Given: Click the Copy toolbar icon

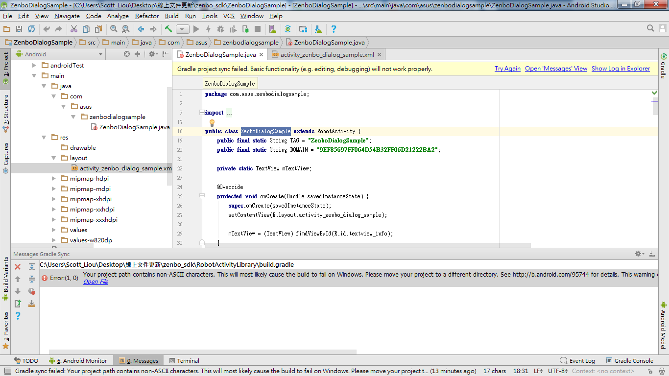Looking at the screenshot, I should (86, 29).
